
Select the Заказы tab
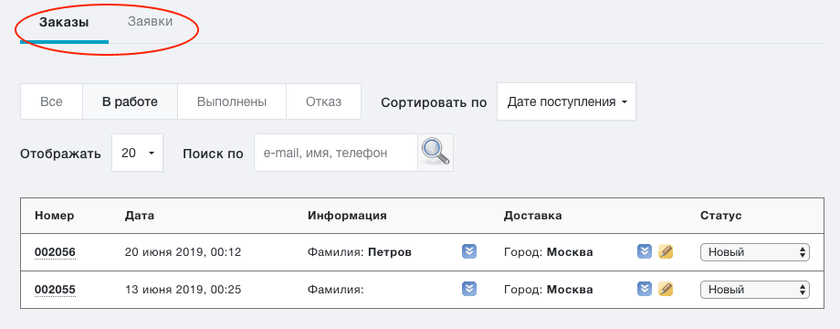pyautogui.click(x=64, y=23)
